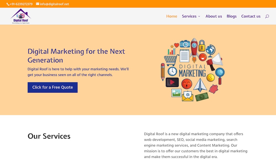276x165 pixels.
Task: Click the "Click for a Free Quote" button
Action: pos(52,87)
